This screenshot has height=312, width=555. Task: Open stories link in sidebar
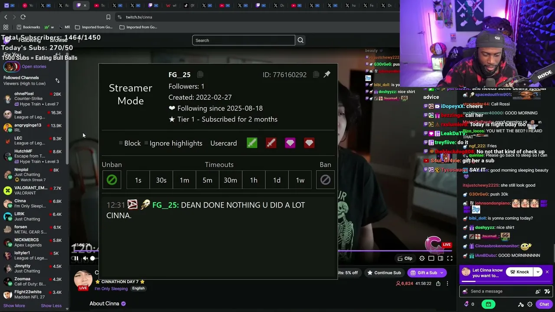[34, 66]
